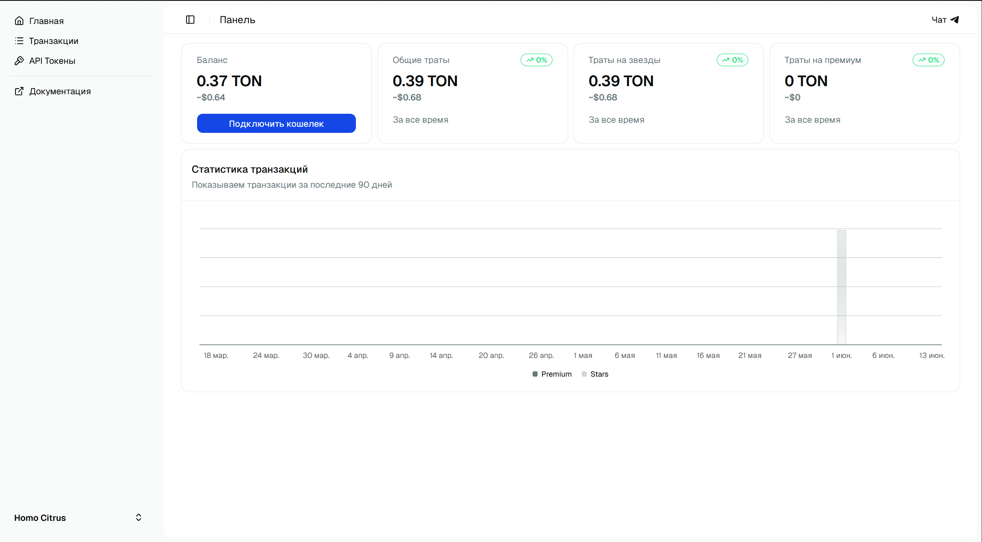Click the trend arrow in Траты на премиум badge
This screenshot has width=982, height=542.
(x=922, y=60)
